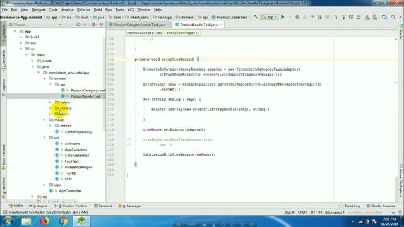Open the Version Control tool window
This screenshot has width=404, height=227.
click(x=71, y=206)
